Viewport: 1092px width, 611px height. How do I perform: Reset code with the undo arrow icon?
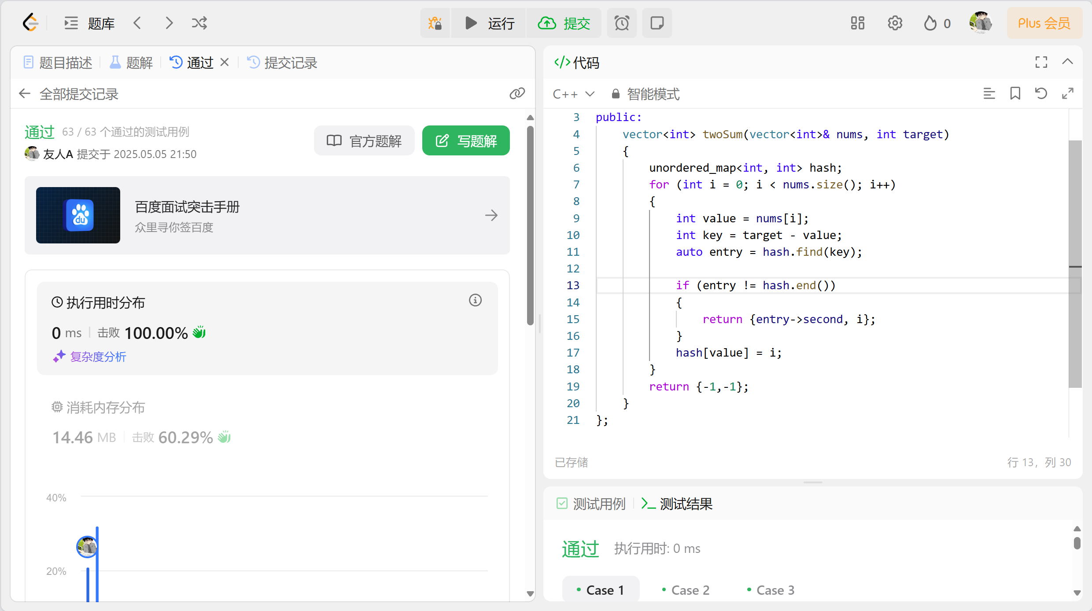(1041, 93)
